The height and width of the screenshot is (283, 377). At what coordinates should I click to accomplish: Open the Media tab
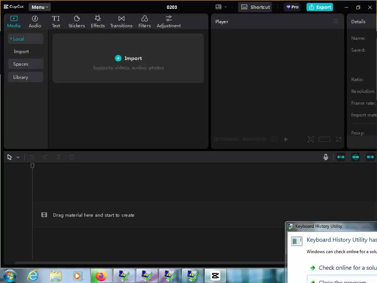(14, 22)
